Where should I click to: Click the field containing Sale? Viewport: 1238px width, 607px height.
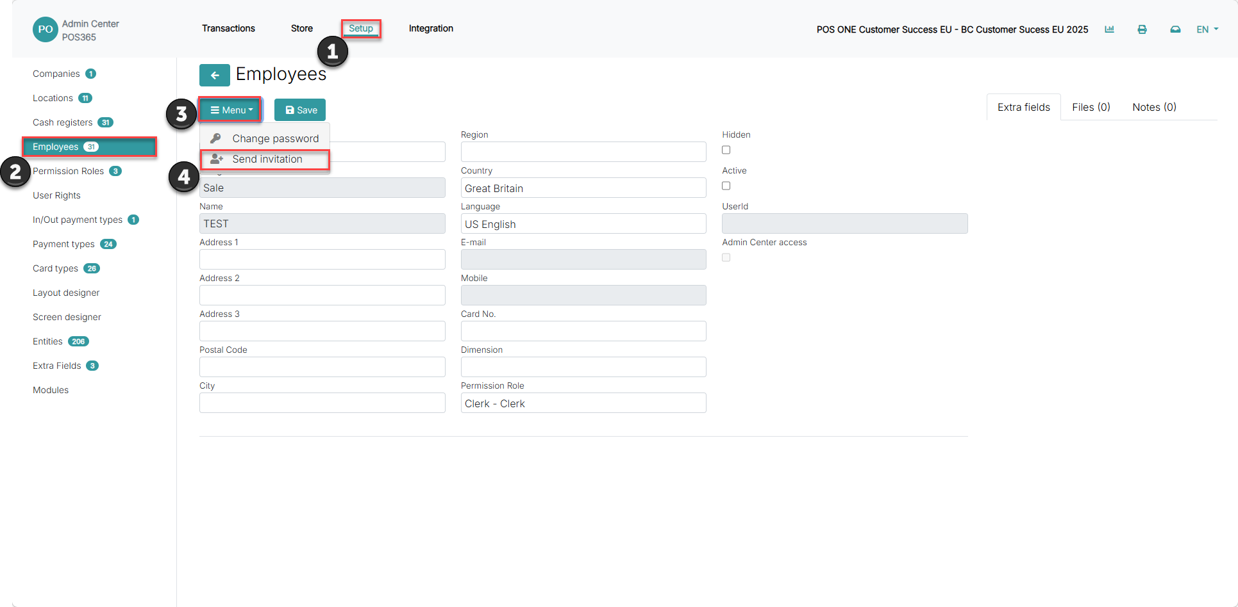point(322,188)
